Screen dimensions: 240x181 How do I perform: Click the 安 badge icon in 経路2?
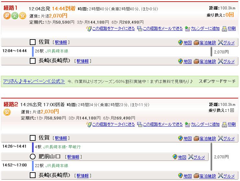point(7,112)
